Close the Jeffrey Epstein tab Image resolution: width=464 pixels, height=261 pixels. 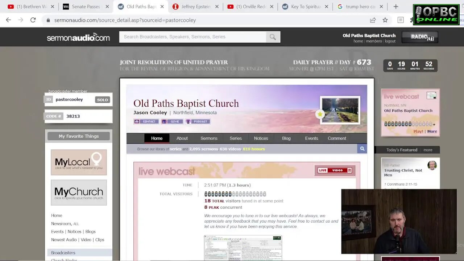[217, 7]
